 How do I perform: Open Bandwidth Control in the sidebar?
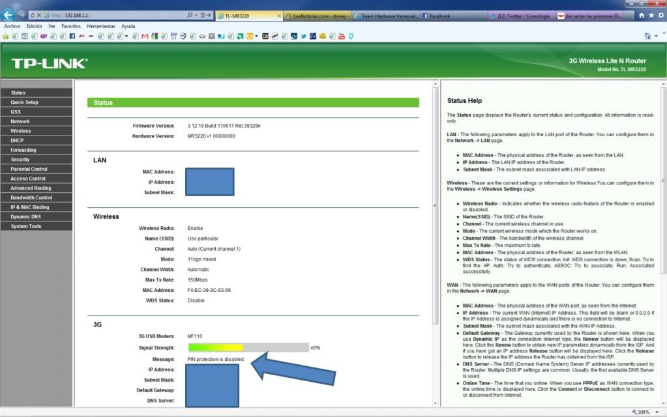pos(36,197)
